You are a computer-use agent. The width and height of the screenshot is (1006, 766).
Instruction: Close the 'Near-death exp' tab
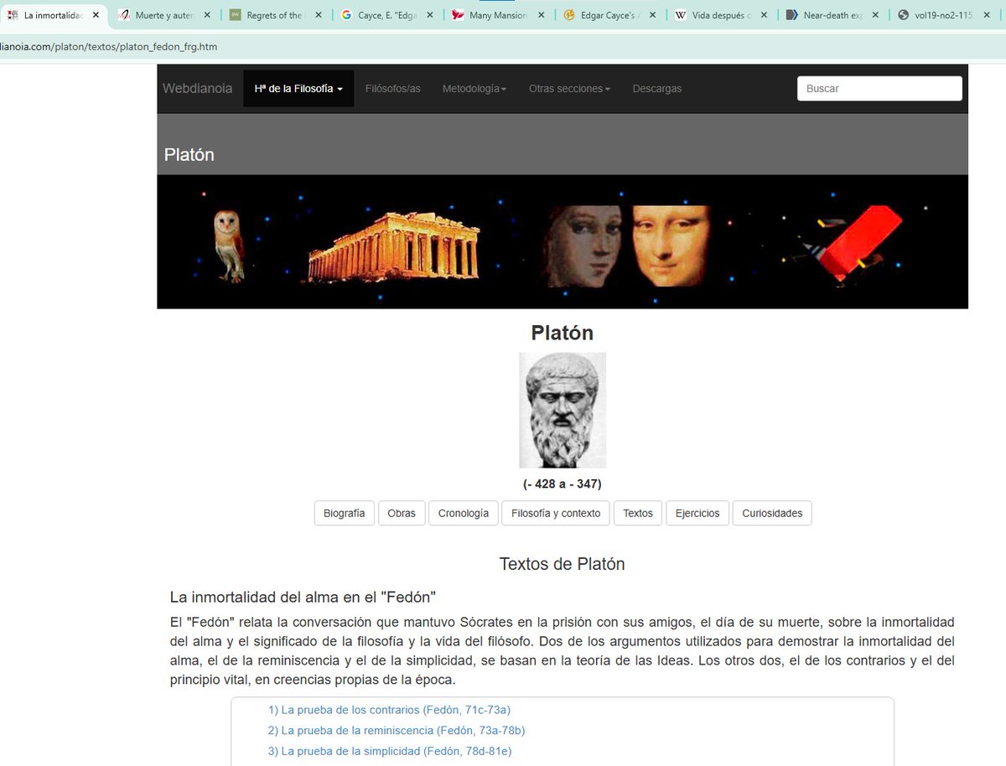[x=875, y=15]
